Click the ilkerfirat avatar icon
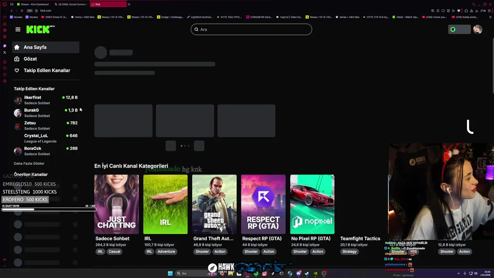Image resolution: width=494 pixels, height=278 pixels. point(18,100)
